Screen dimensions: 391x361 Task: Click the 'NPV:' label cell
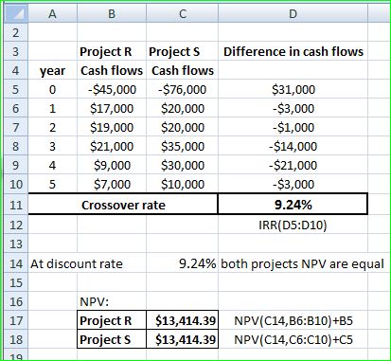pyautogui.click(x=112, y=301)
